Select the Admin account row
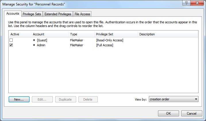 tap(41, 45)
